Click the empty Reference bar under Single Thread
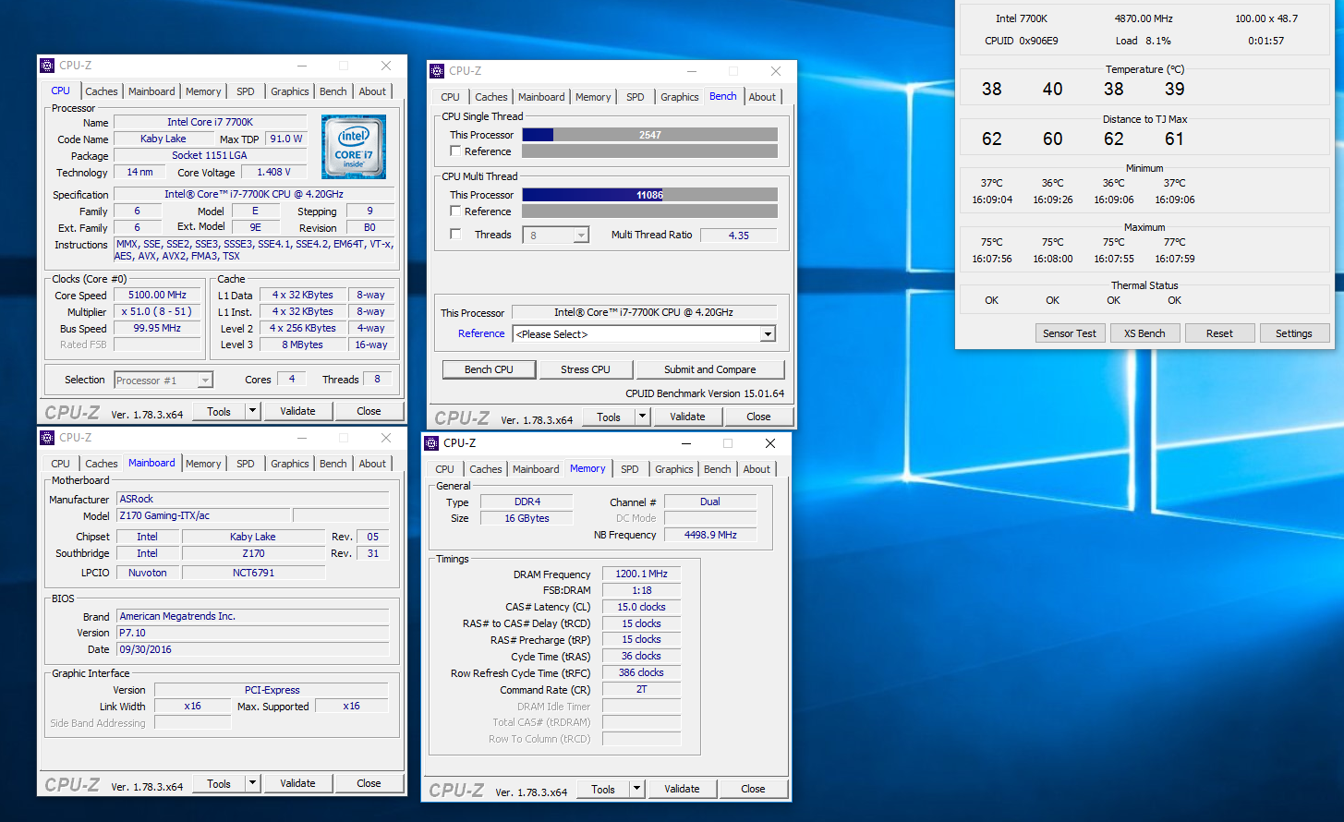 (x=650, y=151)
